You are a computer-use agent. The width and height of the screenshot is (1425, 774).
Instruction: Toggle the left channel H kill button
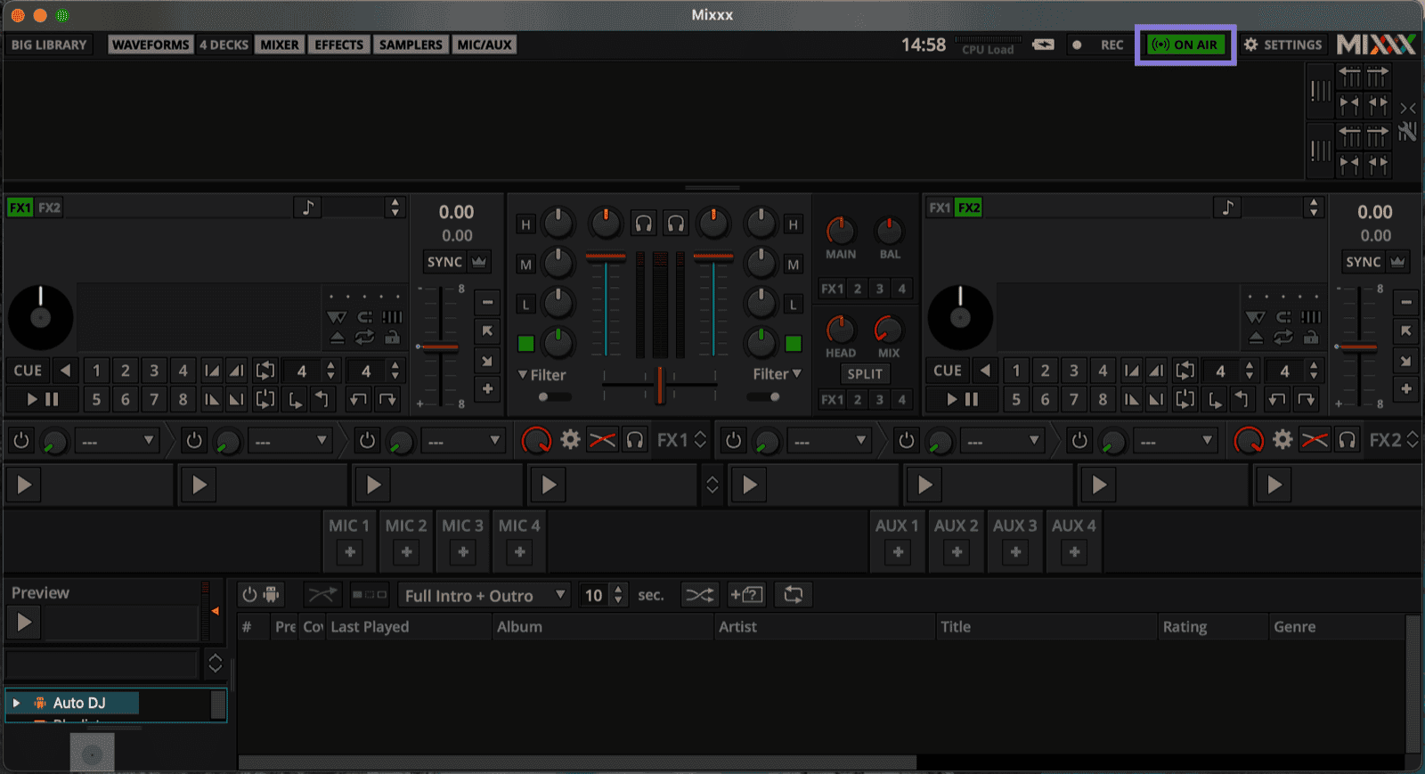(x=525, y=224)
